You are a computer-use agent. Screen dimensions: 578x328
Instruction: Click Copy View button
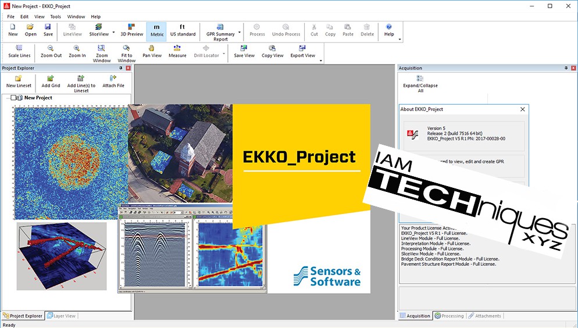(272, 52)
